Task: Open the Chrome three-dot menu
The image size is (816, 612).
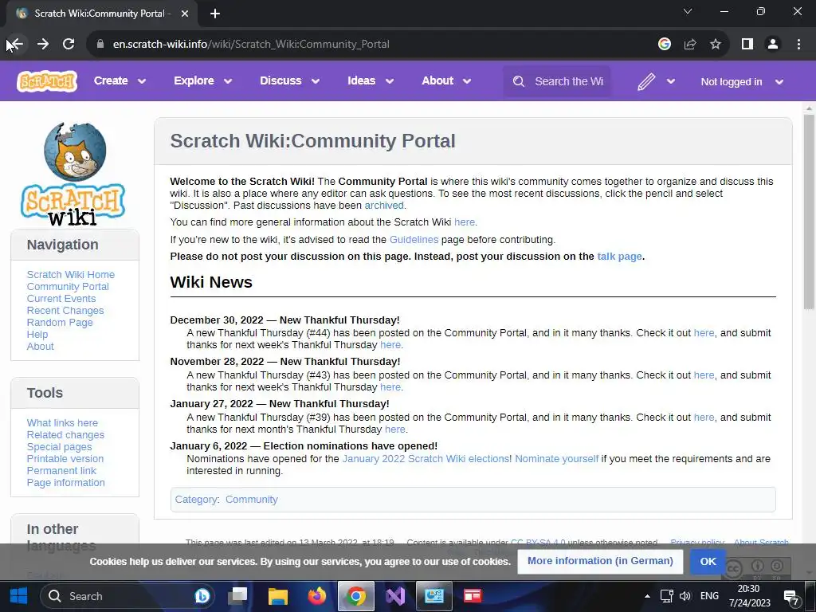Action: tap(798, 45)
